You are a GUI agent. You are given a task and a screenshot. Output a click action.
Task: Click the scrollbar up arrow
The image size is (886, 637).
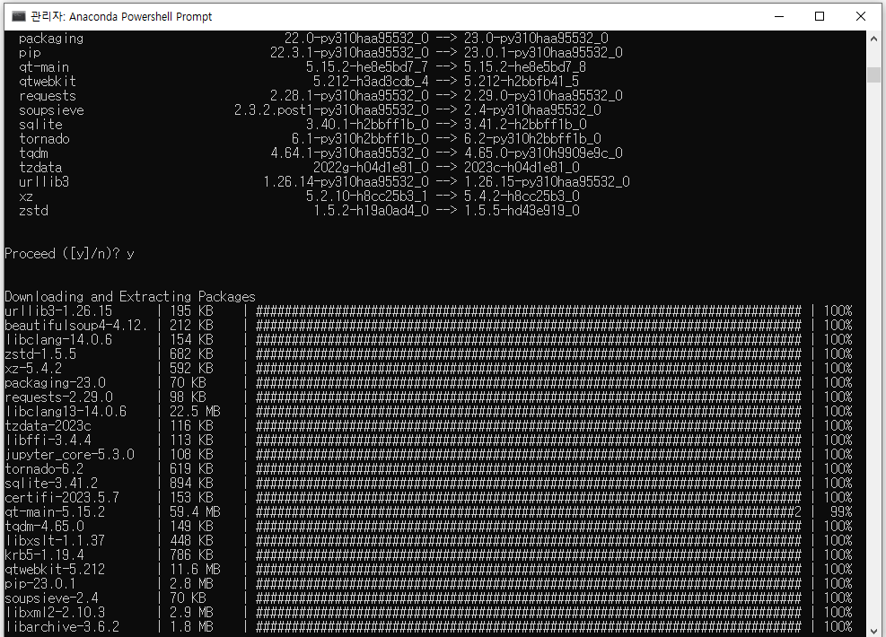pyautogui.click(x=873, y=39)
